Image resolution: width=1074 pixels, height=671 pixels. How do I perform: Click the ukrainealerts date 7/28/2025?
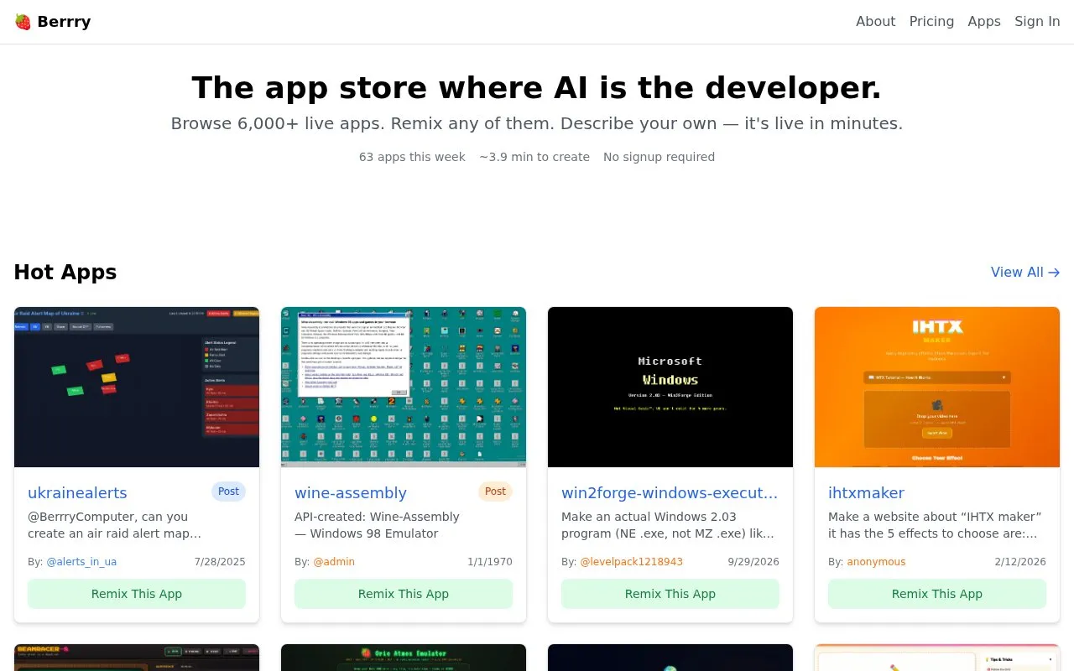pos(220,562)
